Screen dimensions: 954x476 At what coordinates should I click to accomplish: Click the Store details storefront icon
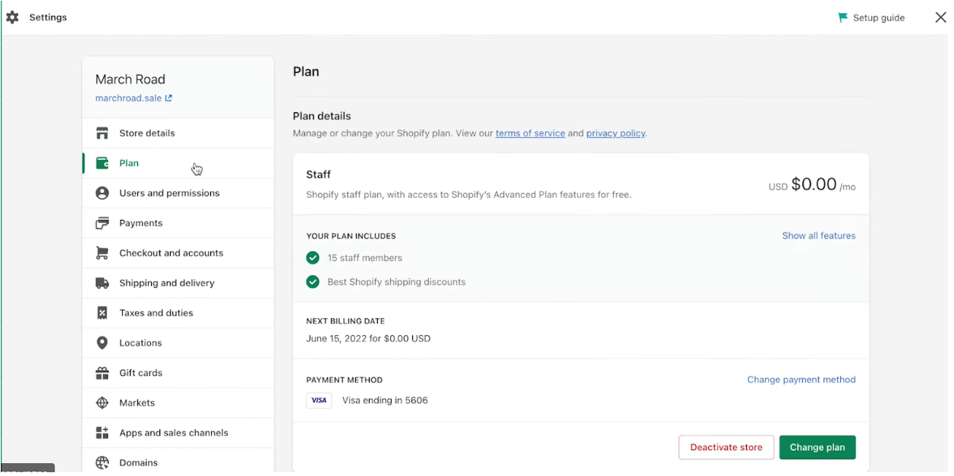[102, 133]
